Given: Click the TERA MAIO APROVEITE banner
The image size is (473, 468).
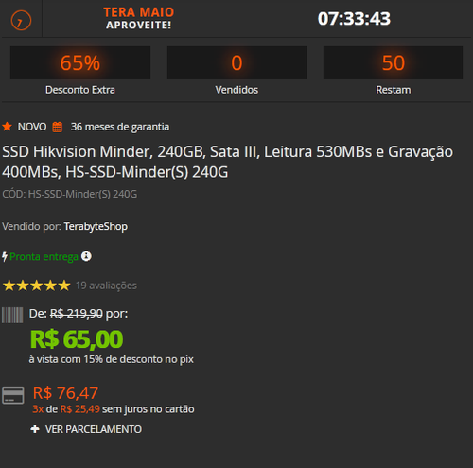Looking at the screenshot, I should tap(139, 18).
